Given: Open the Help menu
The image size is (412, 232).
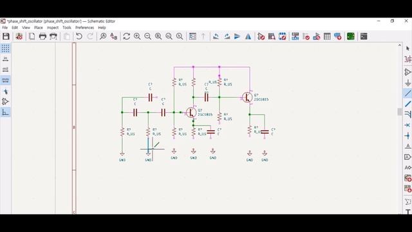Looking at the screenshot, I should (102, 27).
